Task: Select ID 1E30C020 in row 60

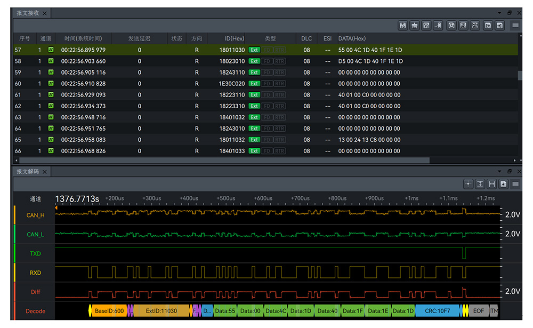Action: (232, 84)
